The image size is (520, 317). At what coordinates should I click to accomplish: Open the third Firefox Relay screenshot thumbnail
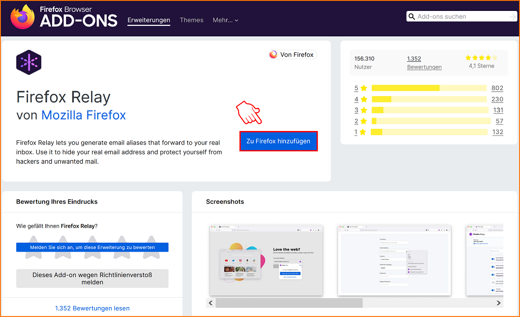point(485,260)
